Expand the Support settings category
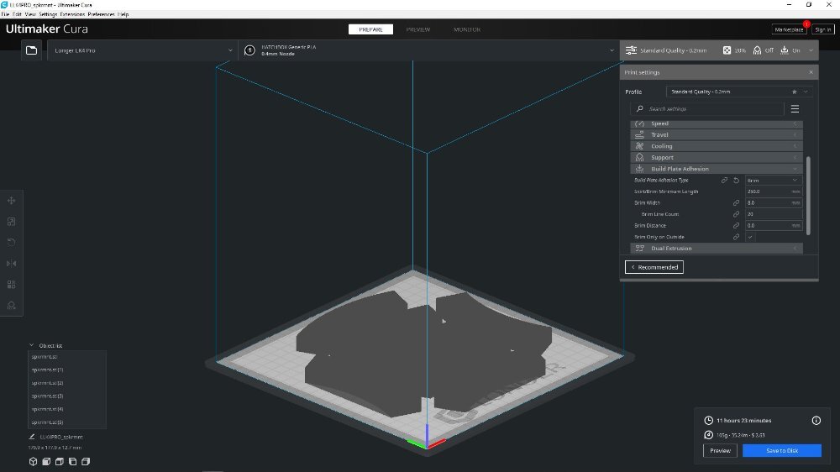The width and height of the screenshot is (840, 472). tap(717, 158)
